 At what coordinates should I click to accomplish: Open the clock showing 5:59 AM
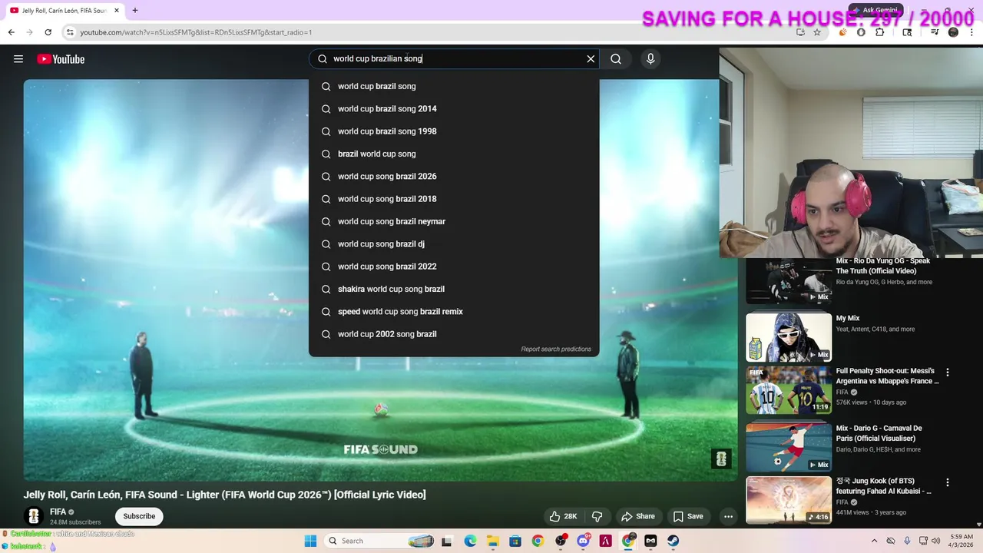click(961, 541)
